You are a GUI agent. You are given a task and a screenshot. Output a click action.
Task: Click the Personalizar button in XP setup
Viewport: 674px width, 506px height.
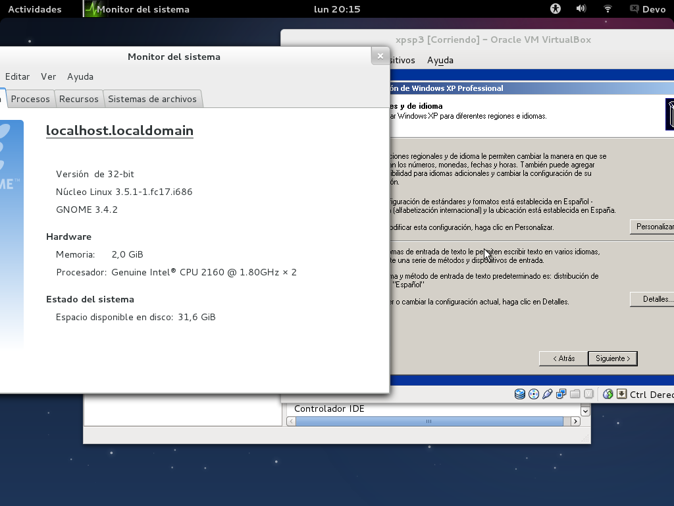[652, 227]
